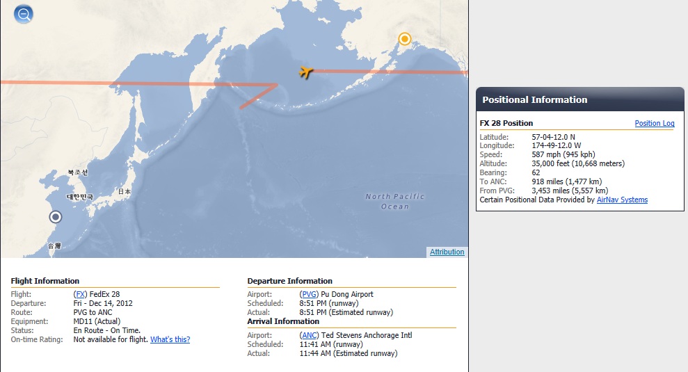Open the map Attribution link
The image size is (688, 372).
[x=447, y=252]
